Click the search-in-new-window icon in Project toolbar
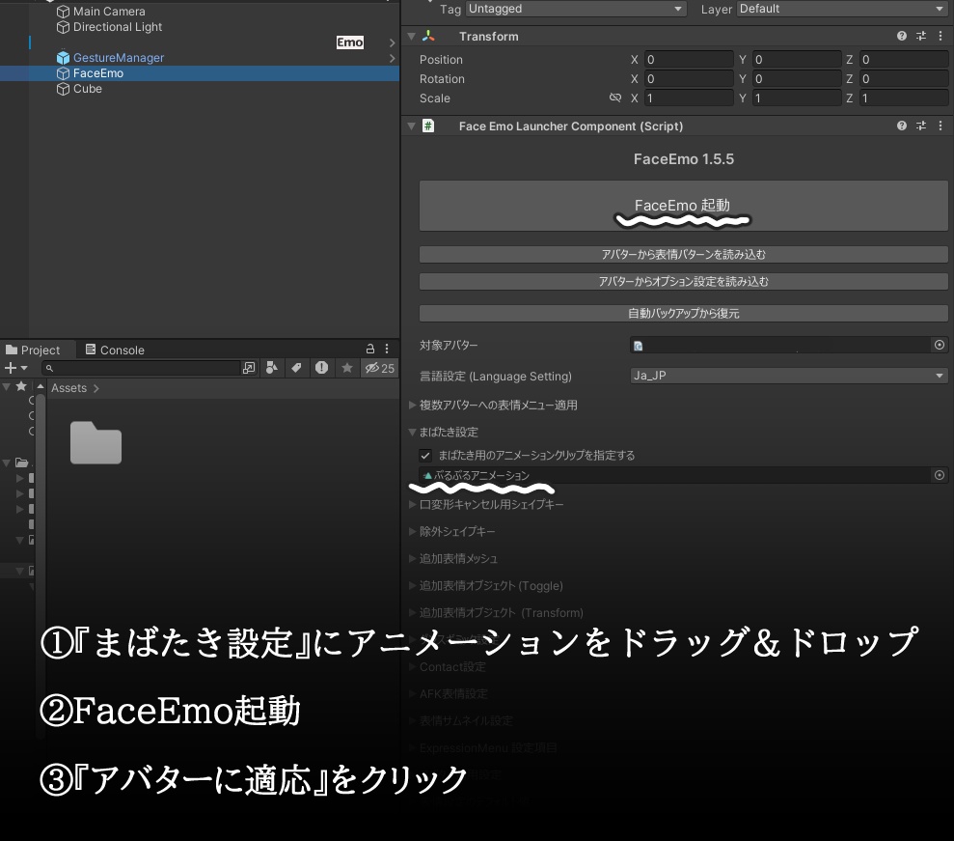This screenshot has height=841, width=954. pyautogui.click(x=249, y=368)
